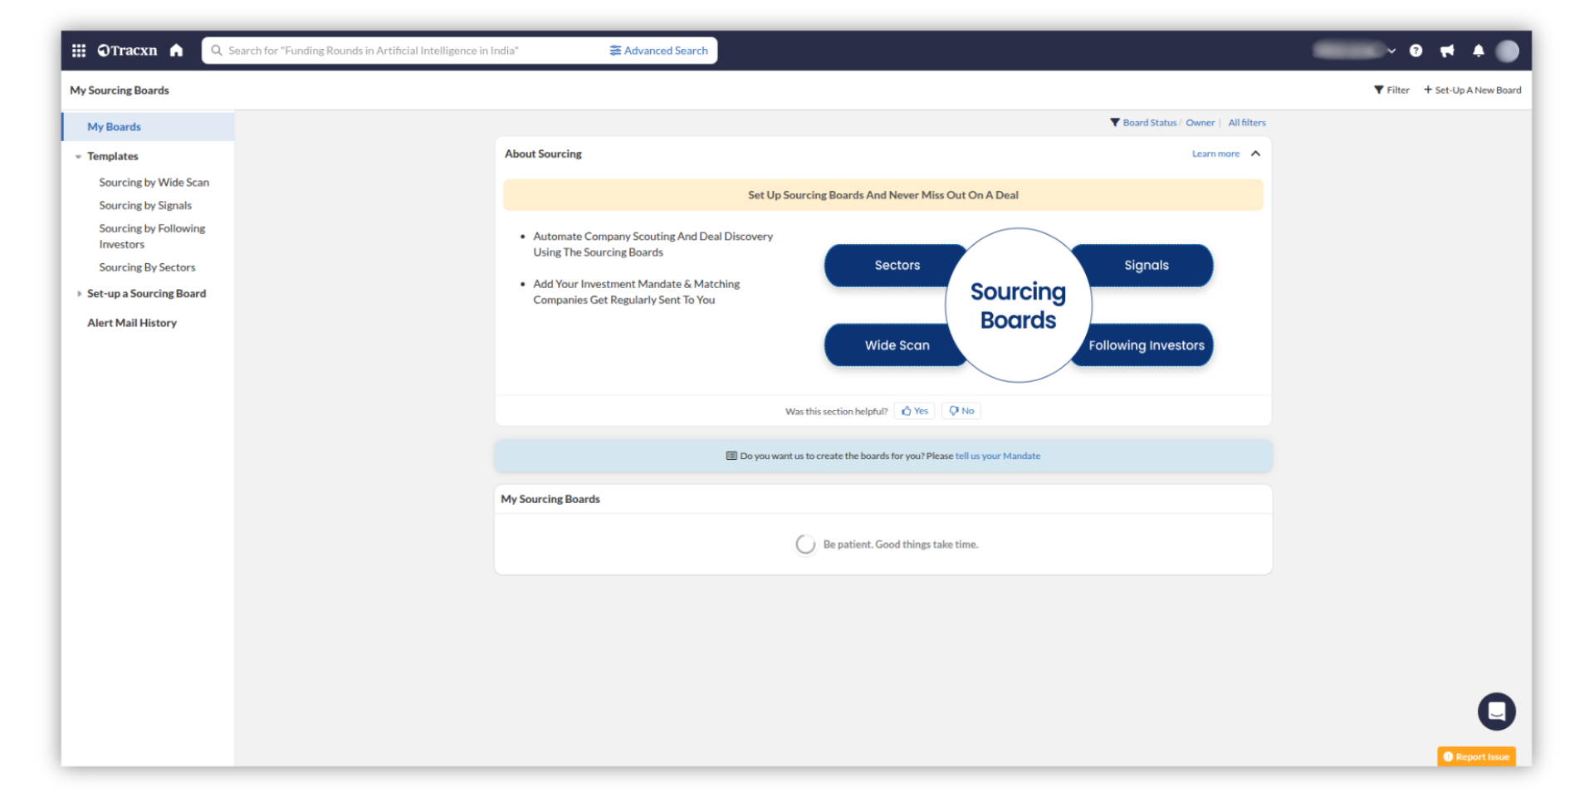Viewport: 1594px width, 797px height.
Task: Open Advanced Search
Action: click(659, 51)
